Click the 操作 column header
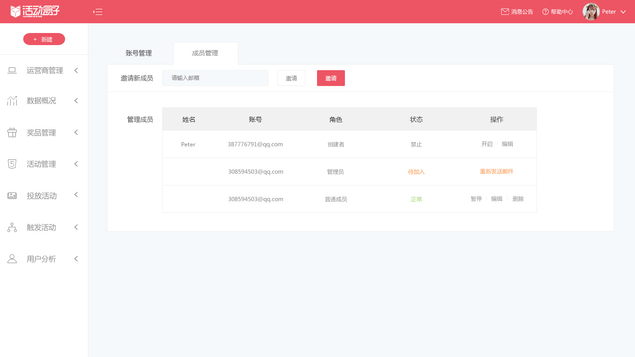This screenshot has height=357, width=635. click(x=496, y=119)
